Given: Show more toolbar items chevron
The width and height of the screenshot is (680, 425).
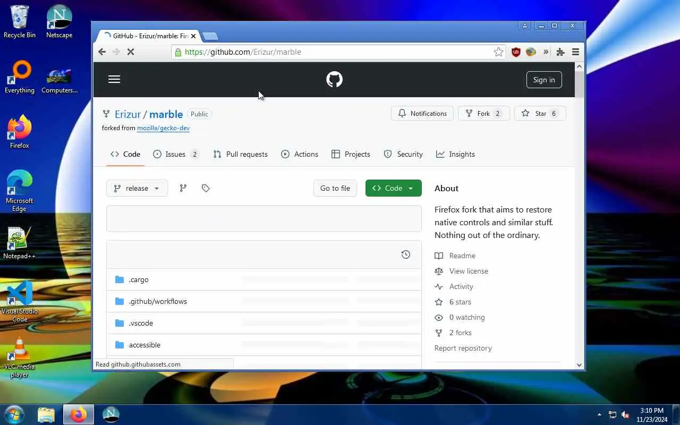Looking at the screenshot, I should point(546,52).
